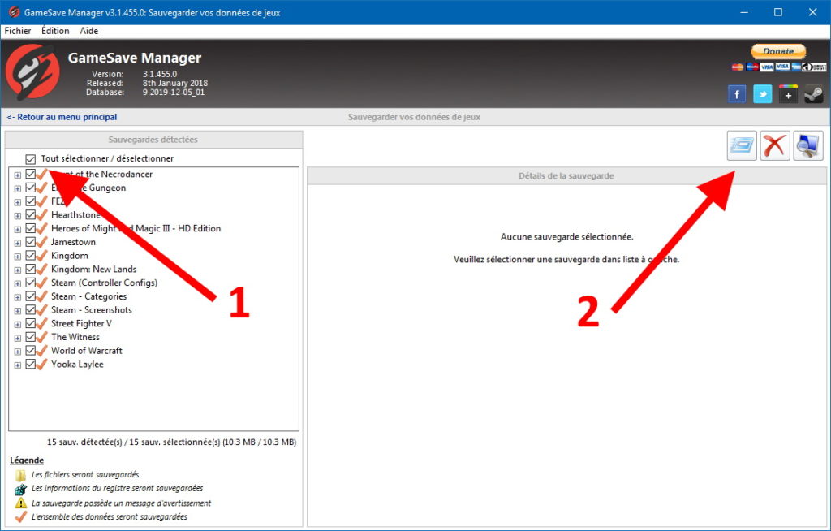This screenshot has height=531, width=831.
Task: Open the Twitter bird icon
Action: point(763,94)
